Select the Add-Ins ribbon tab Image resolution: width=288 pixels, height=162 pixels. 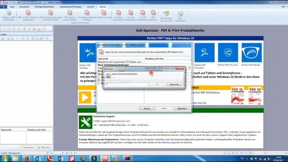[x=103, y=7]
